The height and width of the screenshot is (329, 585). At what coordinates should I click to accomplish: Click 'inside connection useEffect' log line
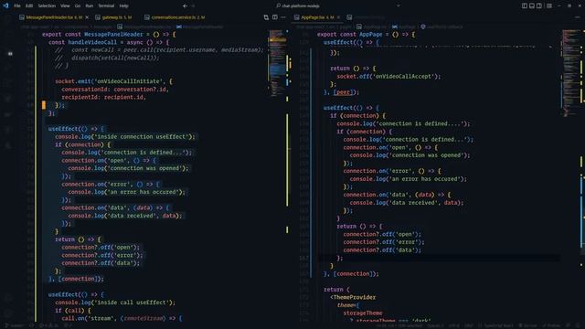click(x=125, y=137)
